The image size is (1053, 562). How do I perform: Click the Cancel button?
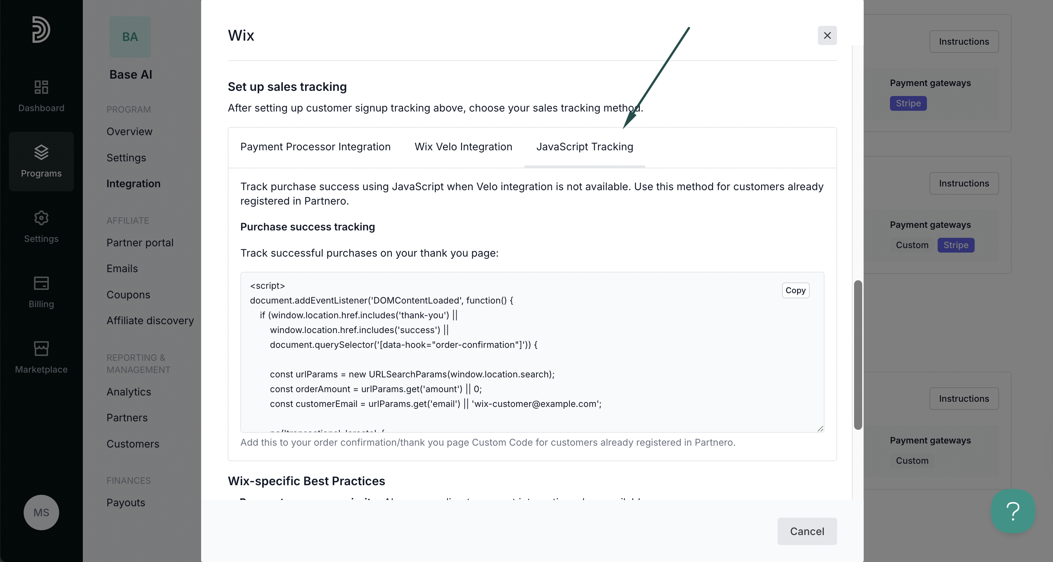tap(806, 531)
